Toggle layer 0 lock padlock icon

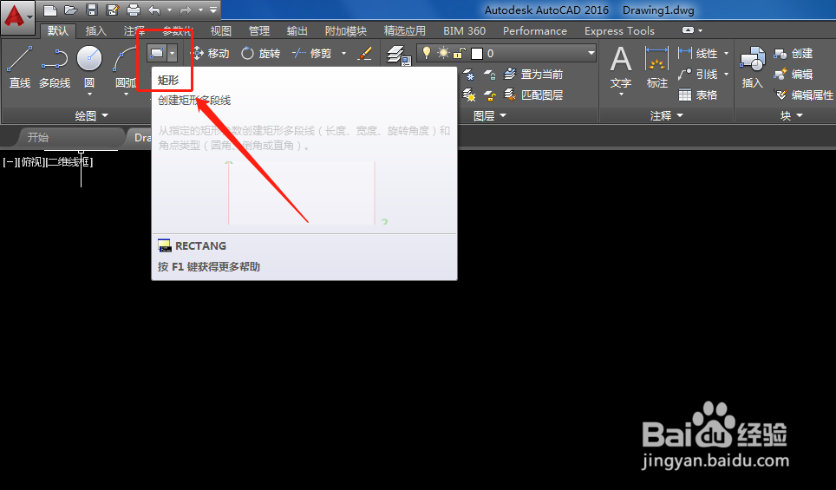[459, 53]
